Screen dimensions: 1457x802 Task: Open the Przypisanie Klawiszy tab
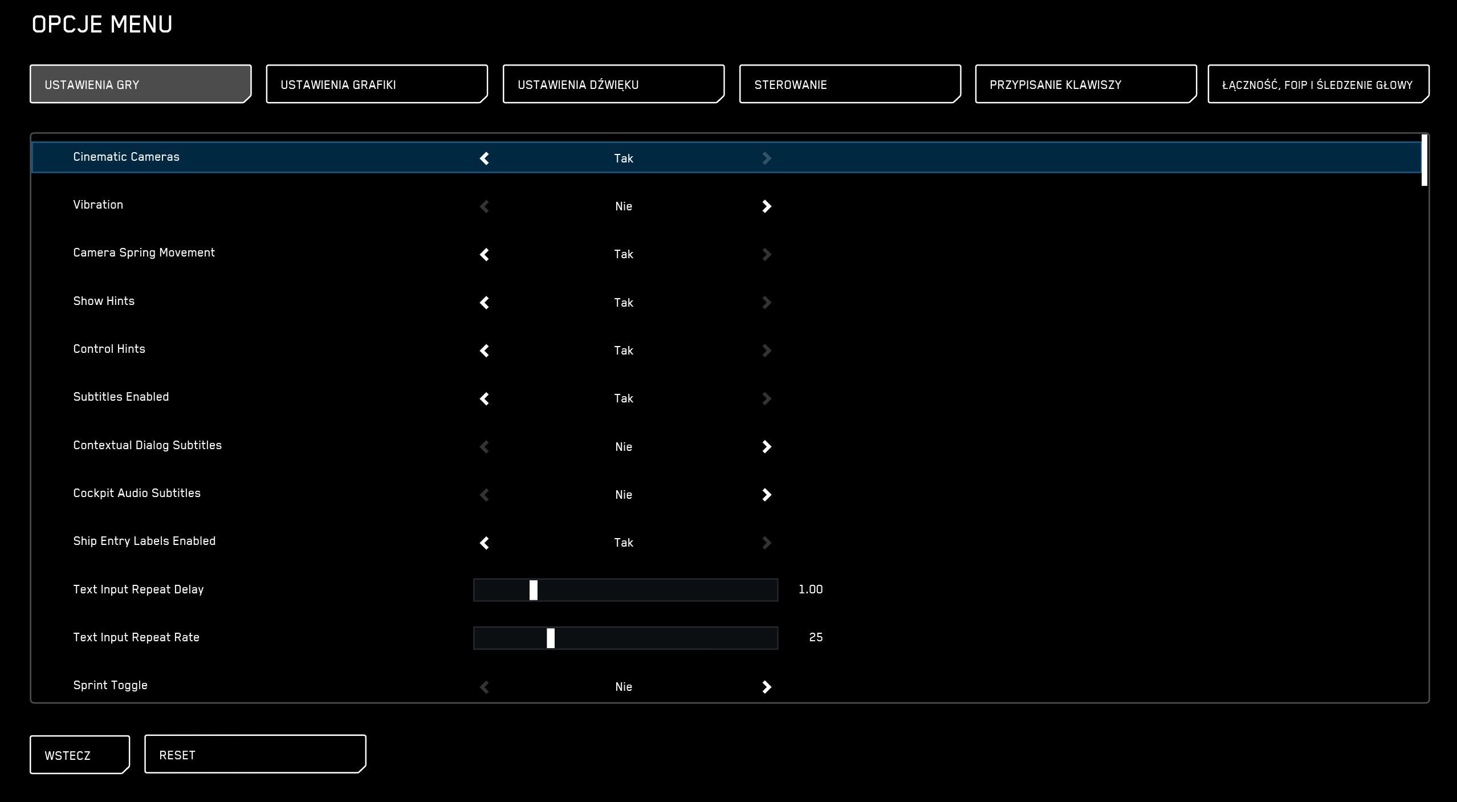pyautogui.click(x=1086, y=84)
